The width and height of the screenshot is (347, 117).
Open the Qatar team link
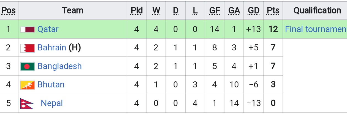point(48,29)
